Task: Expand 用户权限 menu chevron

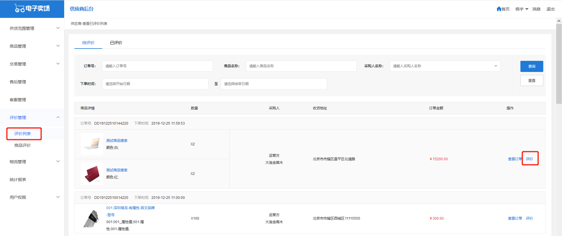Action: [58, 197]
